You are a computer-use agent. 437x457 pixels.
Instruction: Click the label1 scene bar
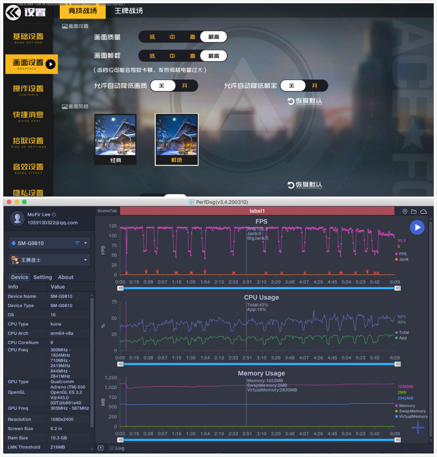257,211
